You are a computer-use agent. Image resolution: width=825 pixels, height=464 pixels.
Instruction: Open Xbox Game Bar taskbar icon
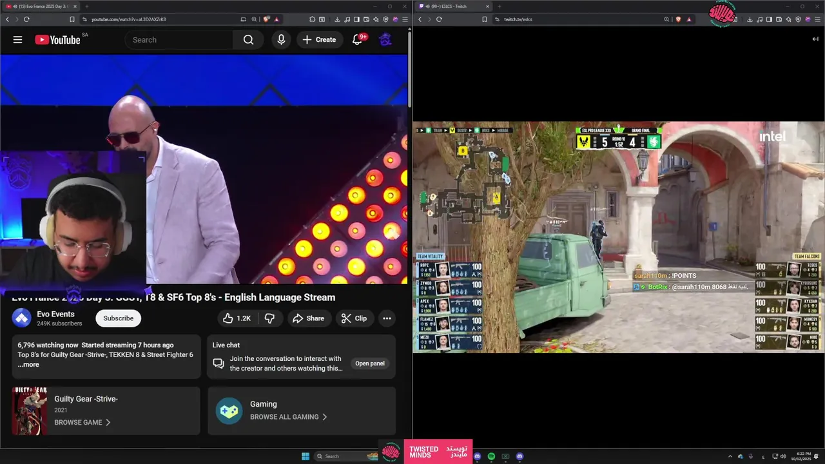[x=505, y=456]
